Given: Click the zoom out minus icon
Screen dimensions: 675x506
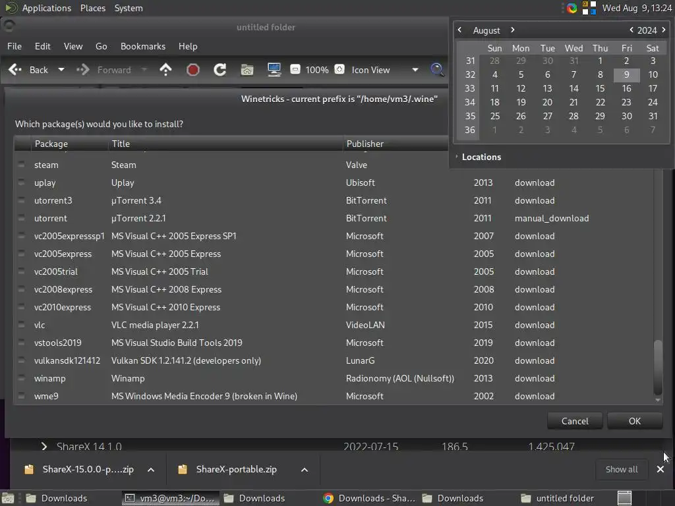Looking at the screenshot, I should (x=295, y=69).
